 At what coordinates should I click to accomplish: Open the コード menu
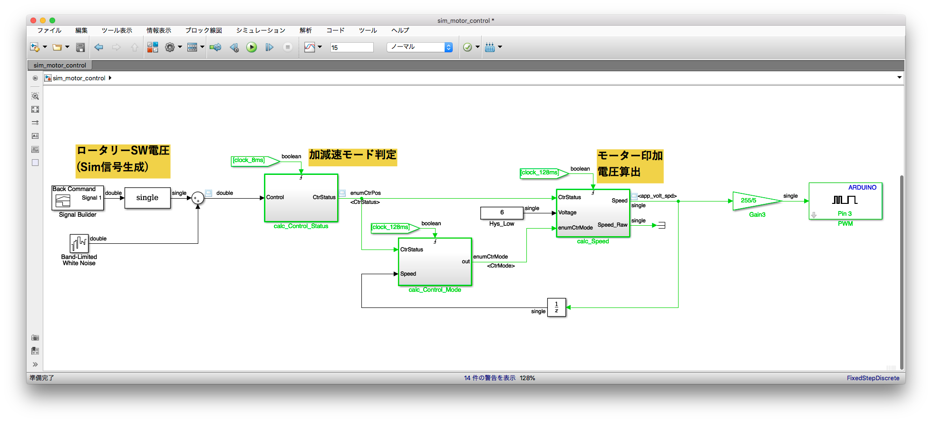[335, 30]
